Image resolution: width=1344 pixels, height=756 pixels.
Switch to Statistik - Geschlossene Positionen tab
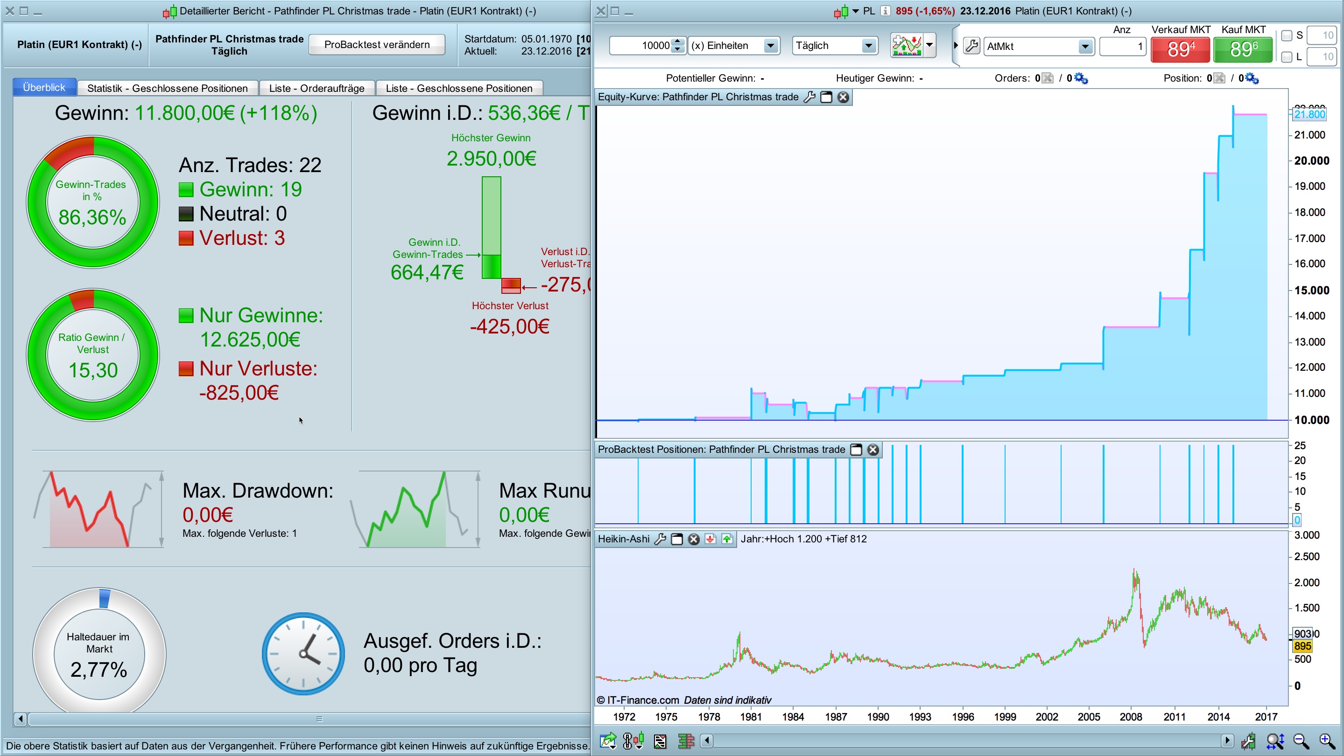pyautogui.click(x=167, y=88)
